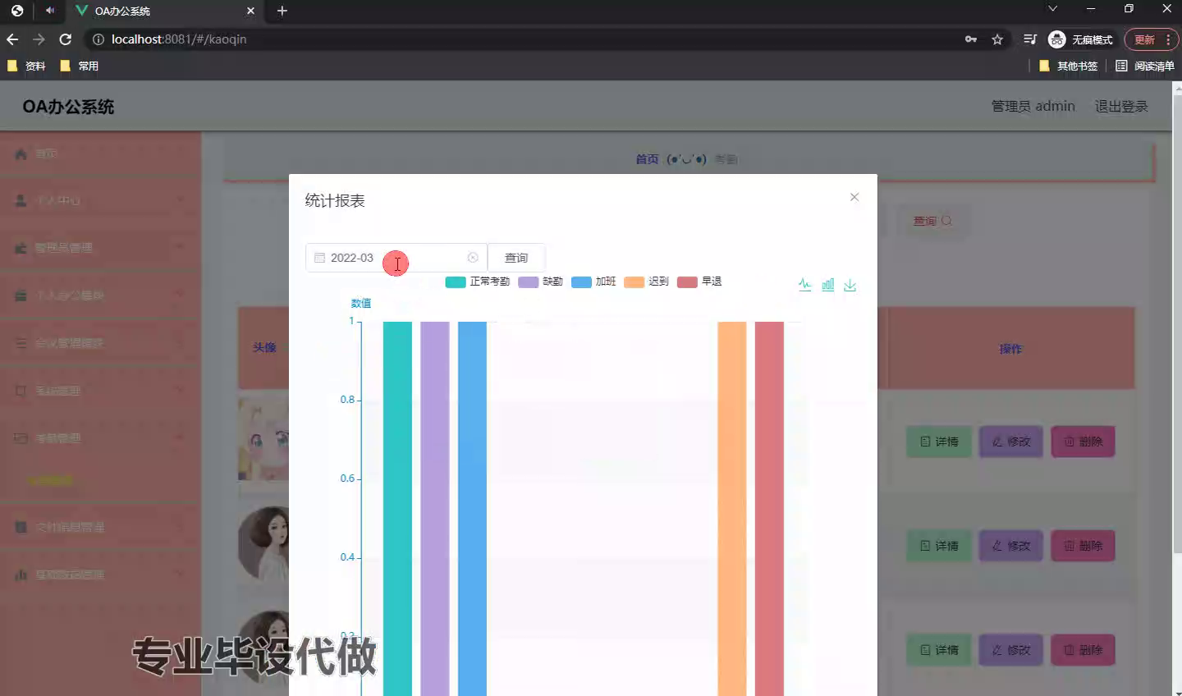The image size is (1182, 696).
Task: Open 其他书签 bookmarks folder
Action: tap(1068, 66)
